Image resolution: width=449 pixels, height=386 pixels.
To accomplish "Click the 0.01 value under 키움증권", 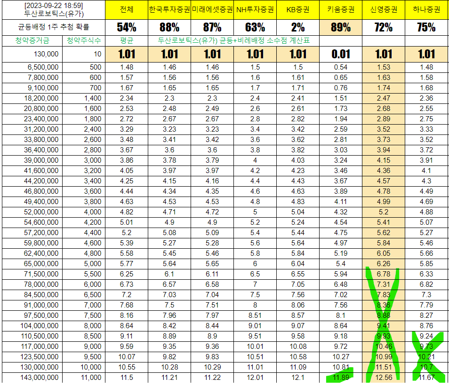I will tap(341, 54).
